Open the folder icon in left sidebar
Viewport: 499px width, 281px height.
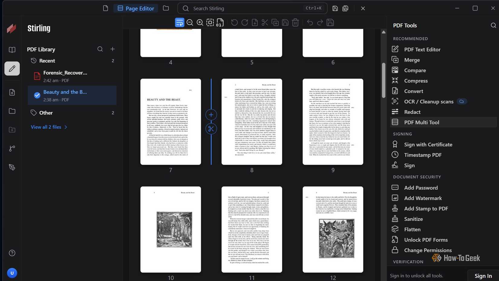click(x=12, y=111)
